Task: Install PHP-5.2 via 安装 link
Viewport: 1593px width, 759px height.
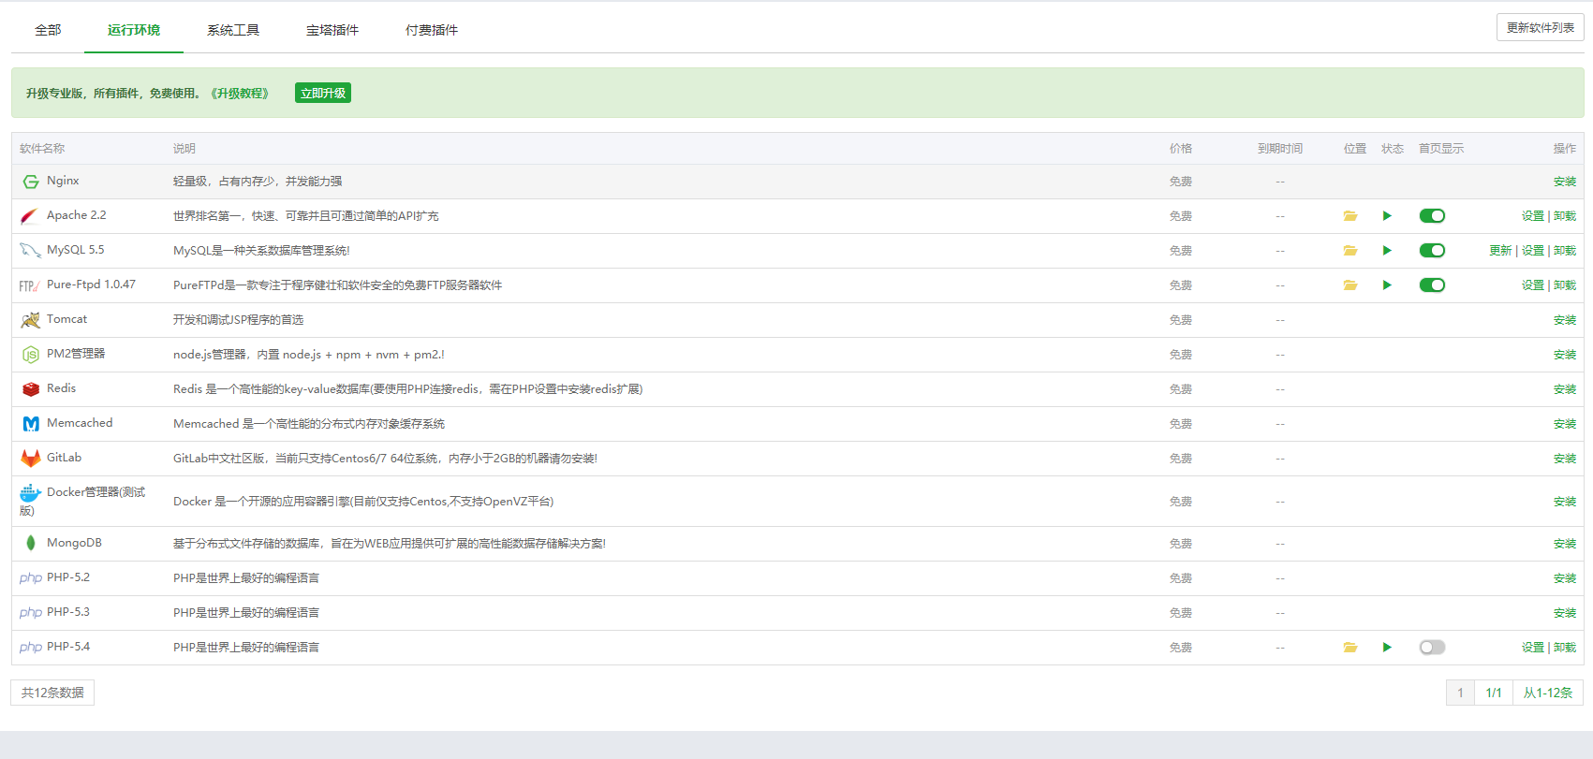Action: [x=1565, y=578]
